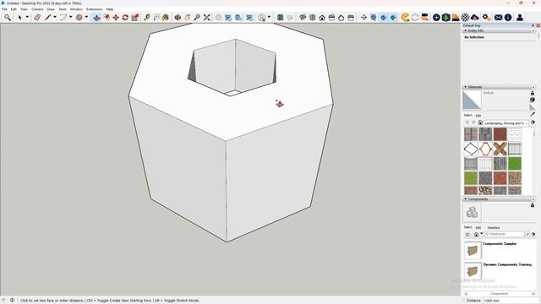Activate the Orbit camera tool

tap(178, 17)
